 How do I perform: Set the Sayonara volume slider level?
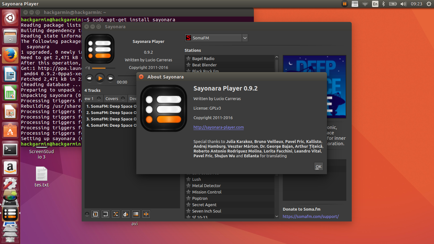(104, 68)
